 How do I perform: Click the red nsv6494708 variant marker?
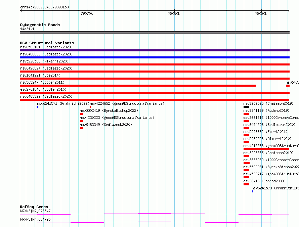246,128
